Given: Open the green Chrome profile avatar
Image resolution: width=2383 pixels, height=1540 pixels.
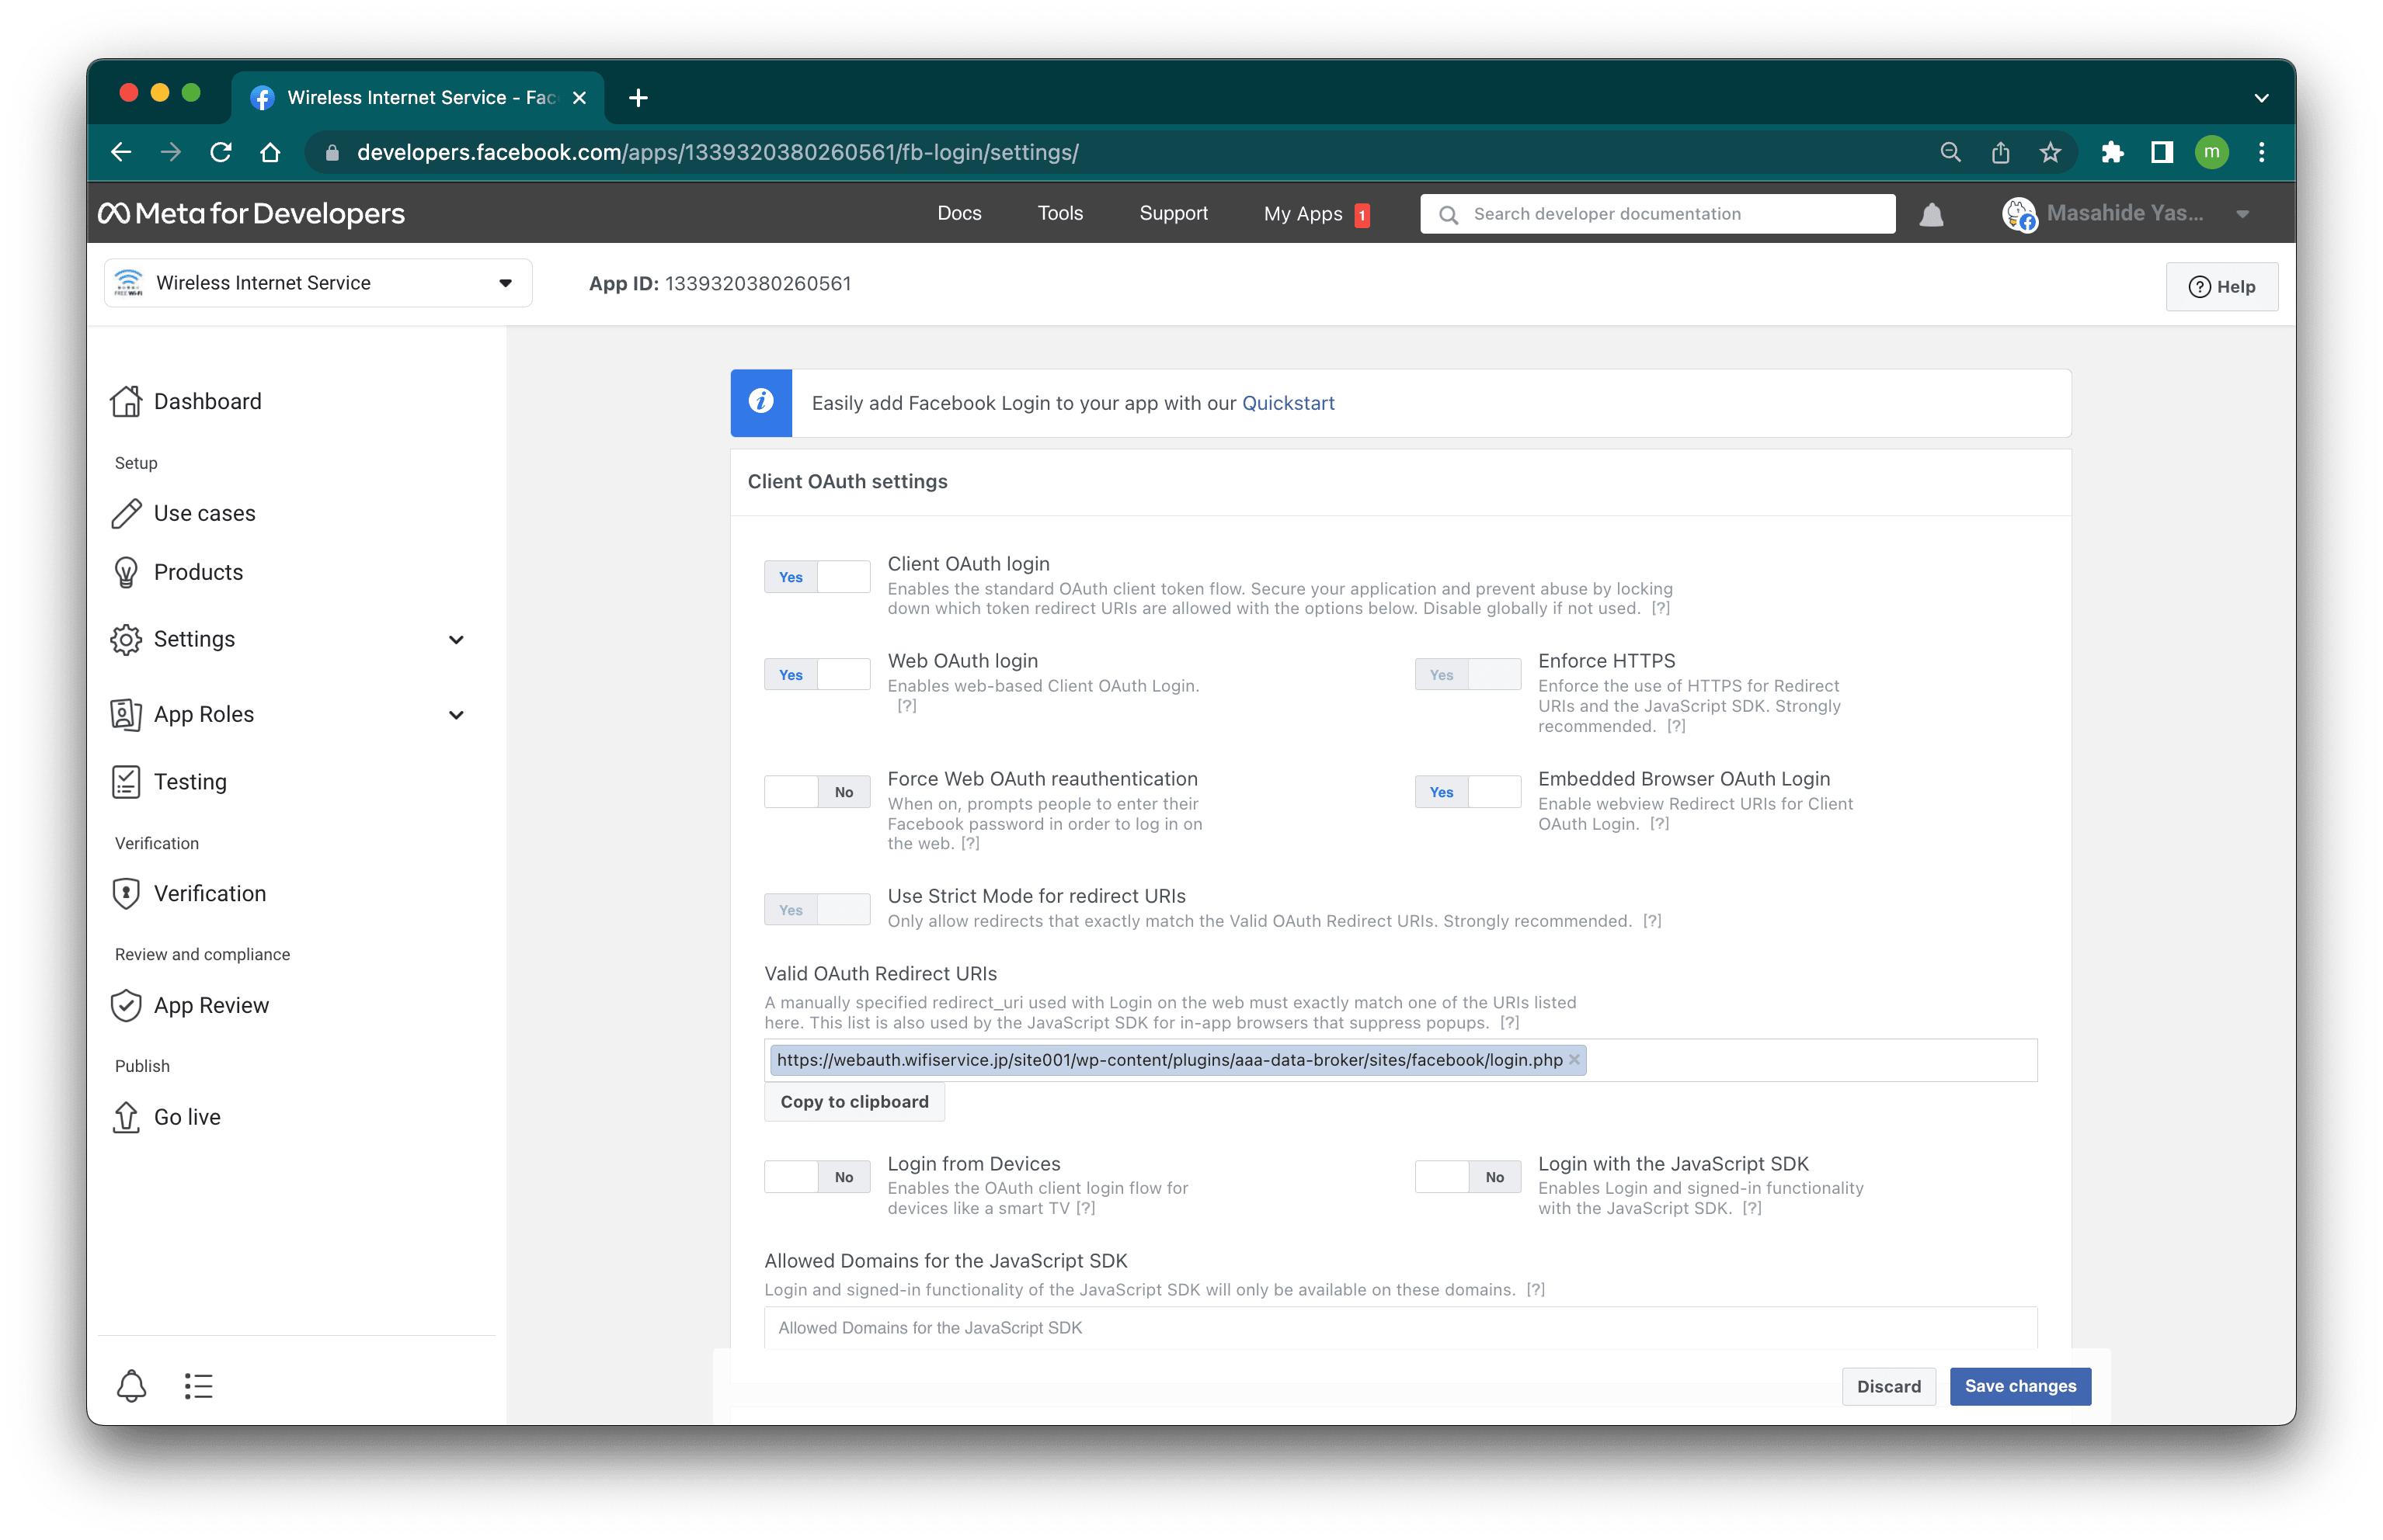Looking at the screenshot, I should tap(2211, 152).
